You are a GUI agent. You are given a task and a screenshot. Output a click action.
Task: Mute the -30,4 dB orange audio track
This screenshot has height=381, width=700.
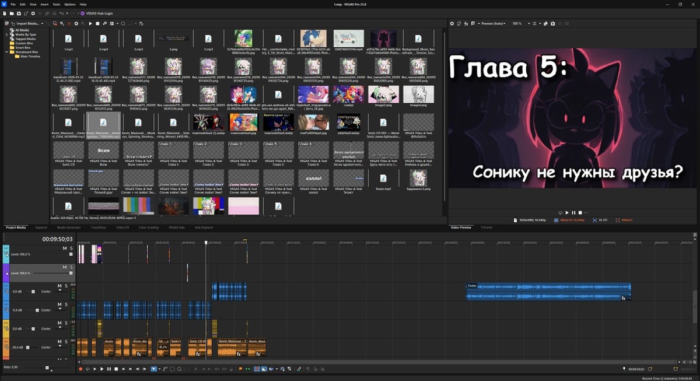(60, 341)
